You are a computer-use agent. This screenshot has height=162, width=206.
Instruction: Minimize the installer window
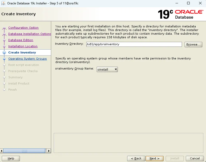tap(177, 3)
